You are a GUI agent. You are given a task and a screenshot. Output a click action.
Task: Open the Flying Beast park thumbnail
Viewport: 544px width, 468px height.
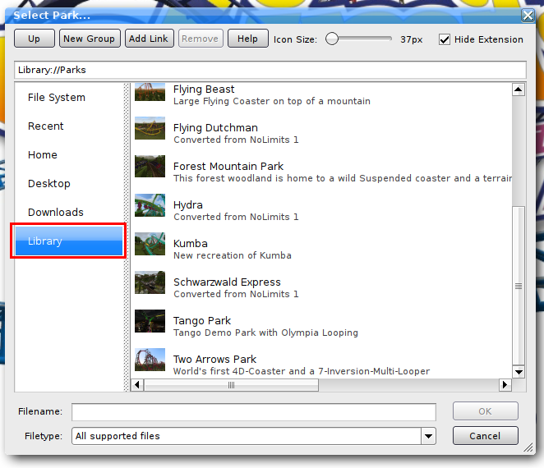tap(150, 92)
